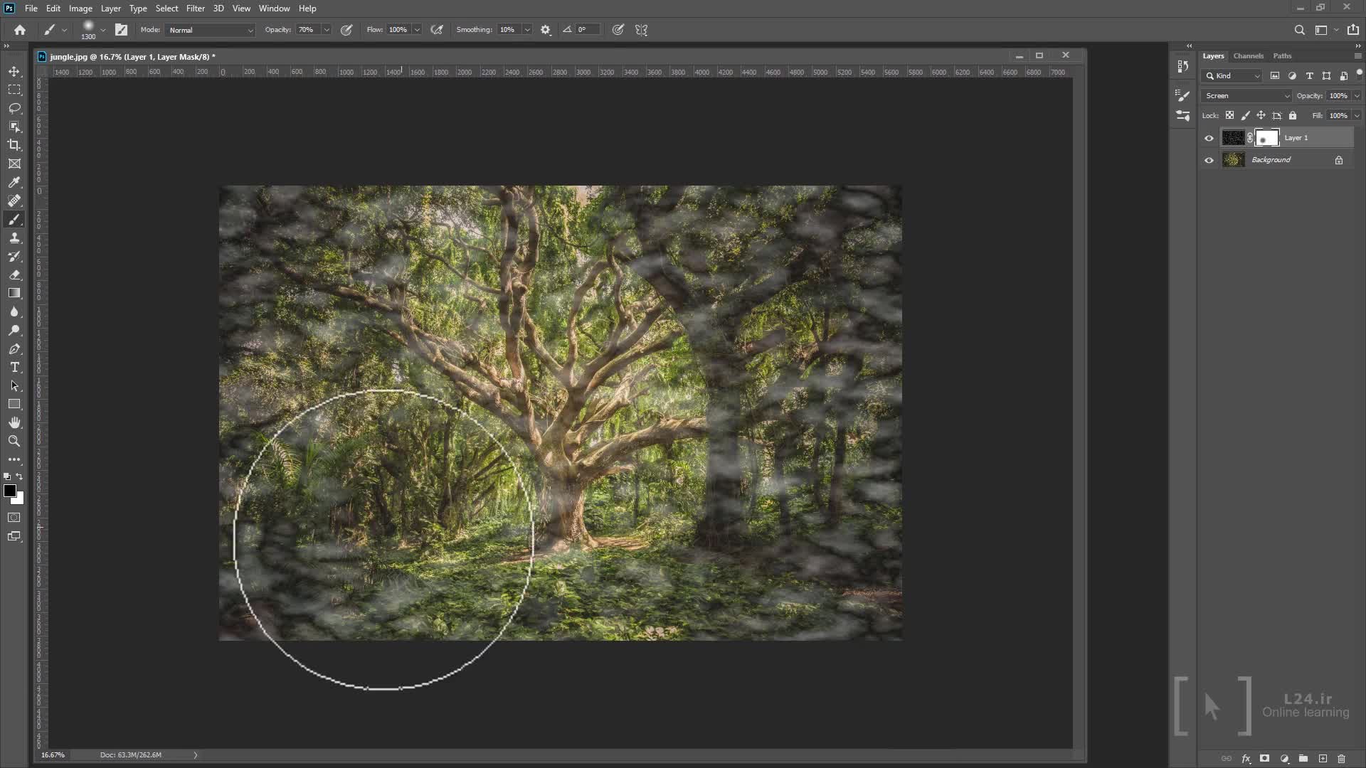Click the Home button in options bar
Screen dimensions: 1366x768
20,30
